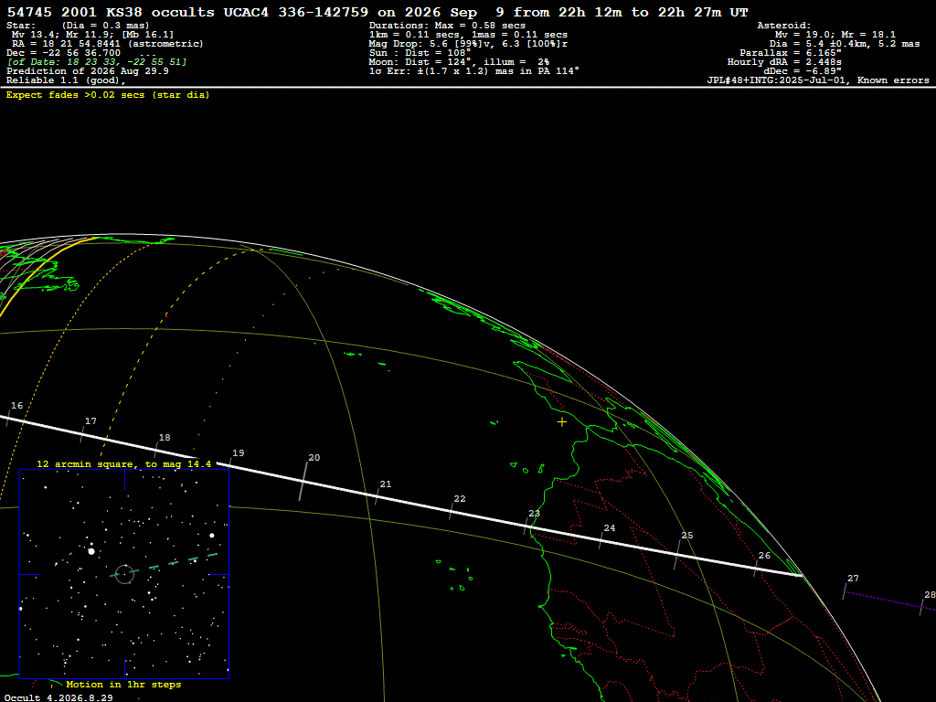Viewport: 936px width, 702px height.
Task: Click the tall tick at marker 20
Action: (x=303, y=481)
